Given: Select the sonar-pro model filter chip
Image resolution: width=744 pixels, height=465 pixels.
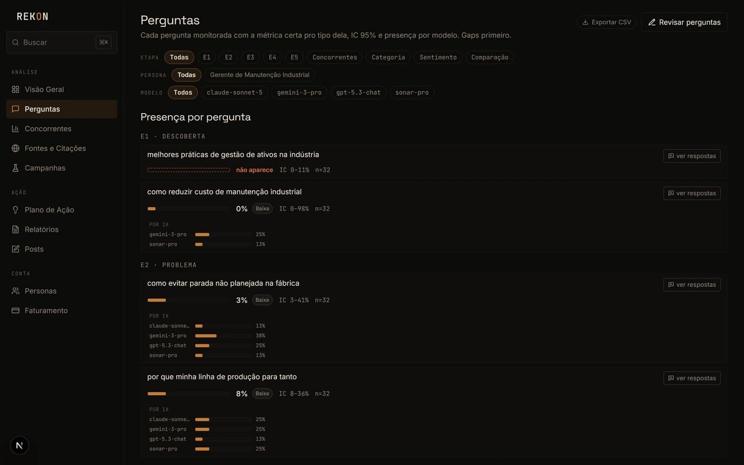Looking at the screenshot, I should [412, 92].
